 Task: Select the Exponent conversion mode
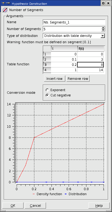[47, 90]
